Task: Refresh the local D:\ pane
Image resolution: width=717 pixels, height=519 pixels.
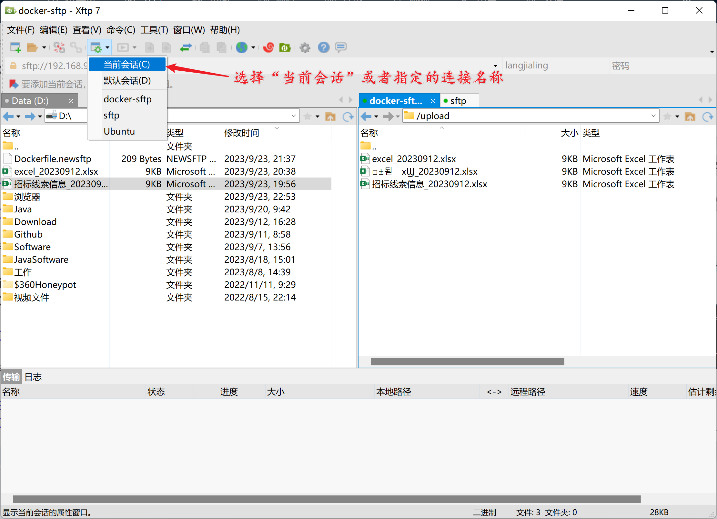Action: [x=348, y=117]
